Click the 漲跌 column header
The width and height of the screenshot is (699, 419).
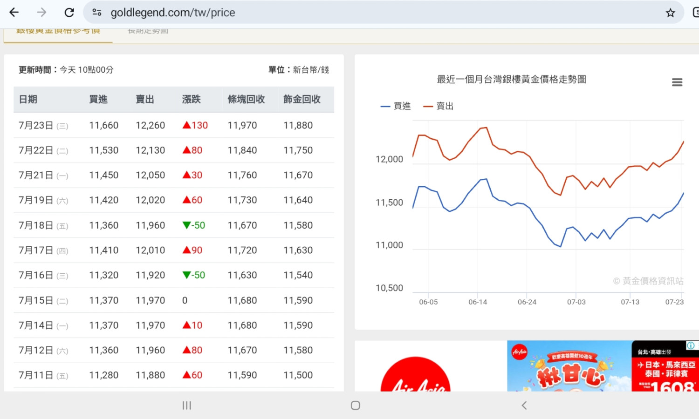click(191, 99)
